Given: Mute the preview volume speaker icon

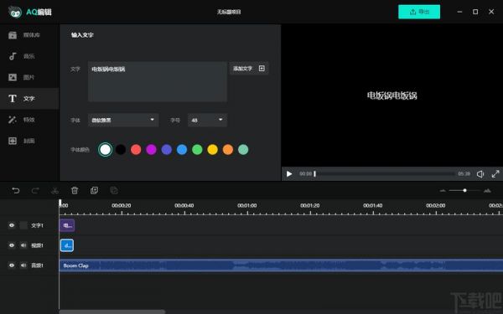Looking at the screenshot, I should [480, 174].
